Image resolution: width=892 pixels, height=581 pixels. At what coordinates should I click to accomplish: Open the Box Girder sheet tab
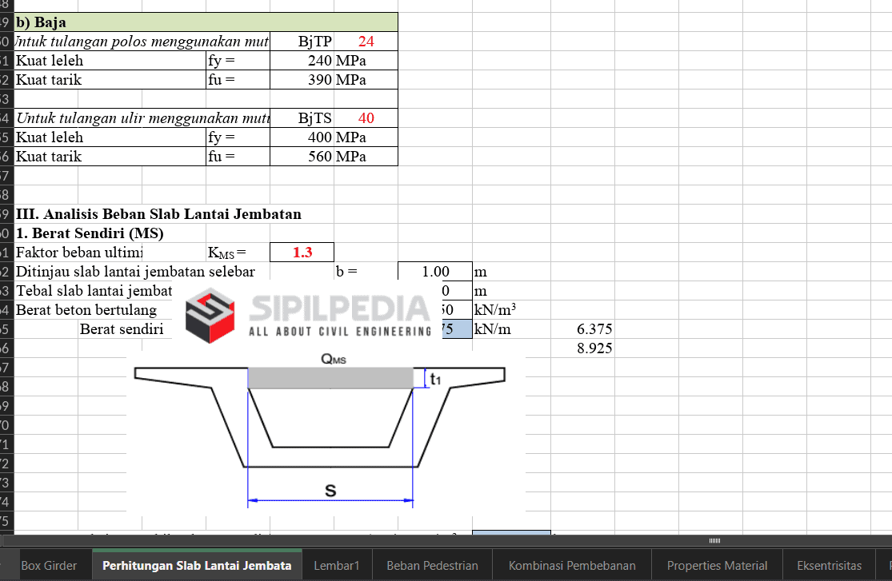click(x=49, y=565)
